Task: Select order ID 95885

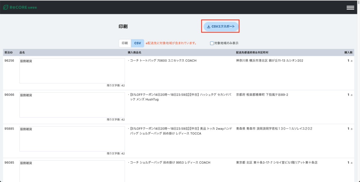Action: pos(9,129)
